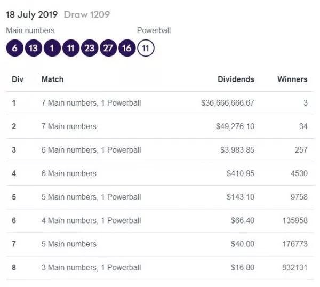This screenshot has width=320, height=287.
Task: Click the $36,666,666.67 dividend amount
Action: click(228, 103)
